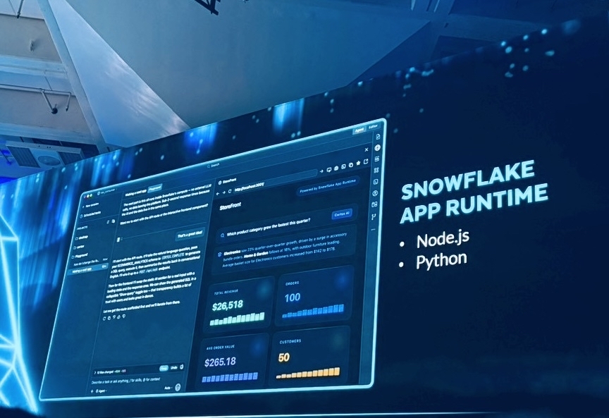This screenshot has height=418, width=609.
Task: Click the plus icon below the chat input
Action: 92,391
